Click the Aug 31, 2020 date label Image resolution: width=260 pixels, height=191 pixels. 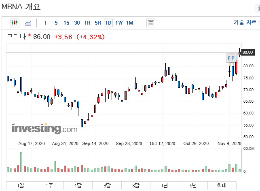pos(65,143)
